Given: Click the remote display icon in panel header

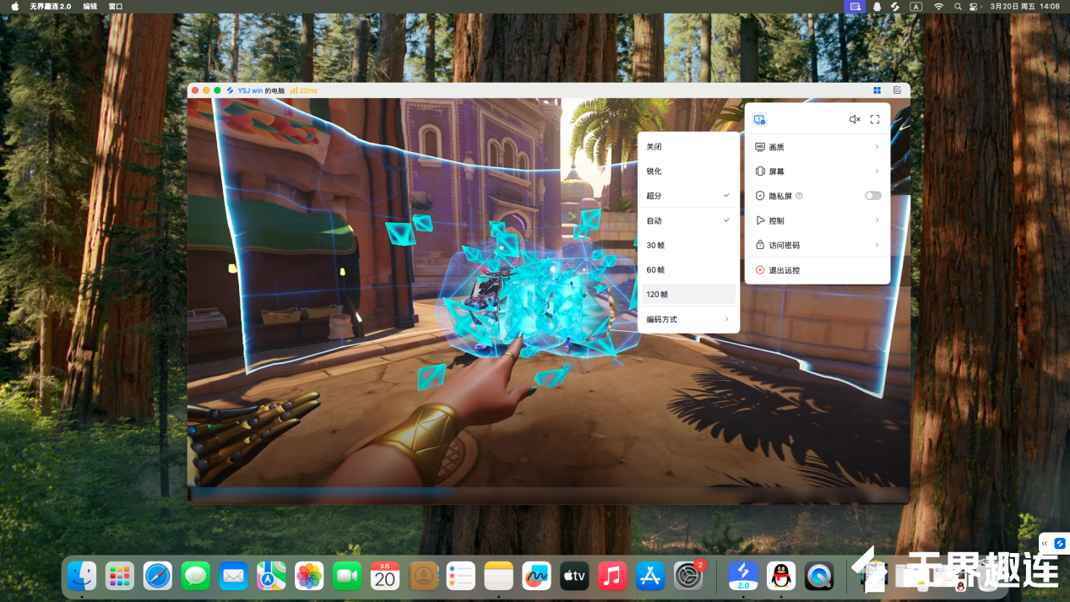Looking at the screenshot, I should pos(759,120).
